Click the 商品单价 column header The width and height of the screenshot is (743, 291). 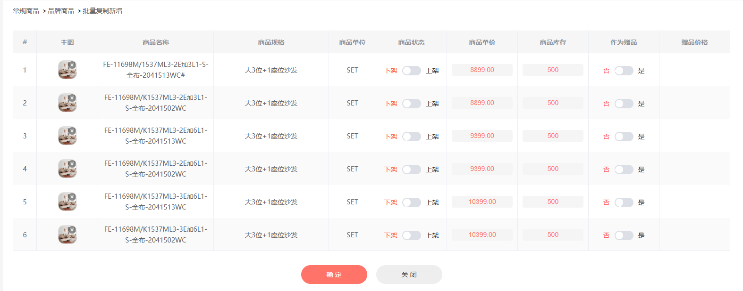pyautogui.click(x=482, y=42)
